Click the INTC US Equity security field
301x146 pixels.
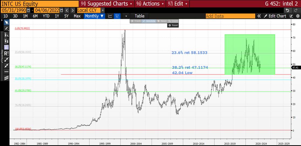[40, 4]
